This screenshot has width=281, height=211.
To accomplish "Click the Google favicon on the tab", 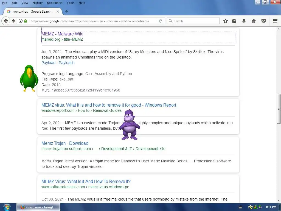I will pos(9,12).
